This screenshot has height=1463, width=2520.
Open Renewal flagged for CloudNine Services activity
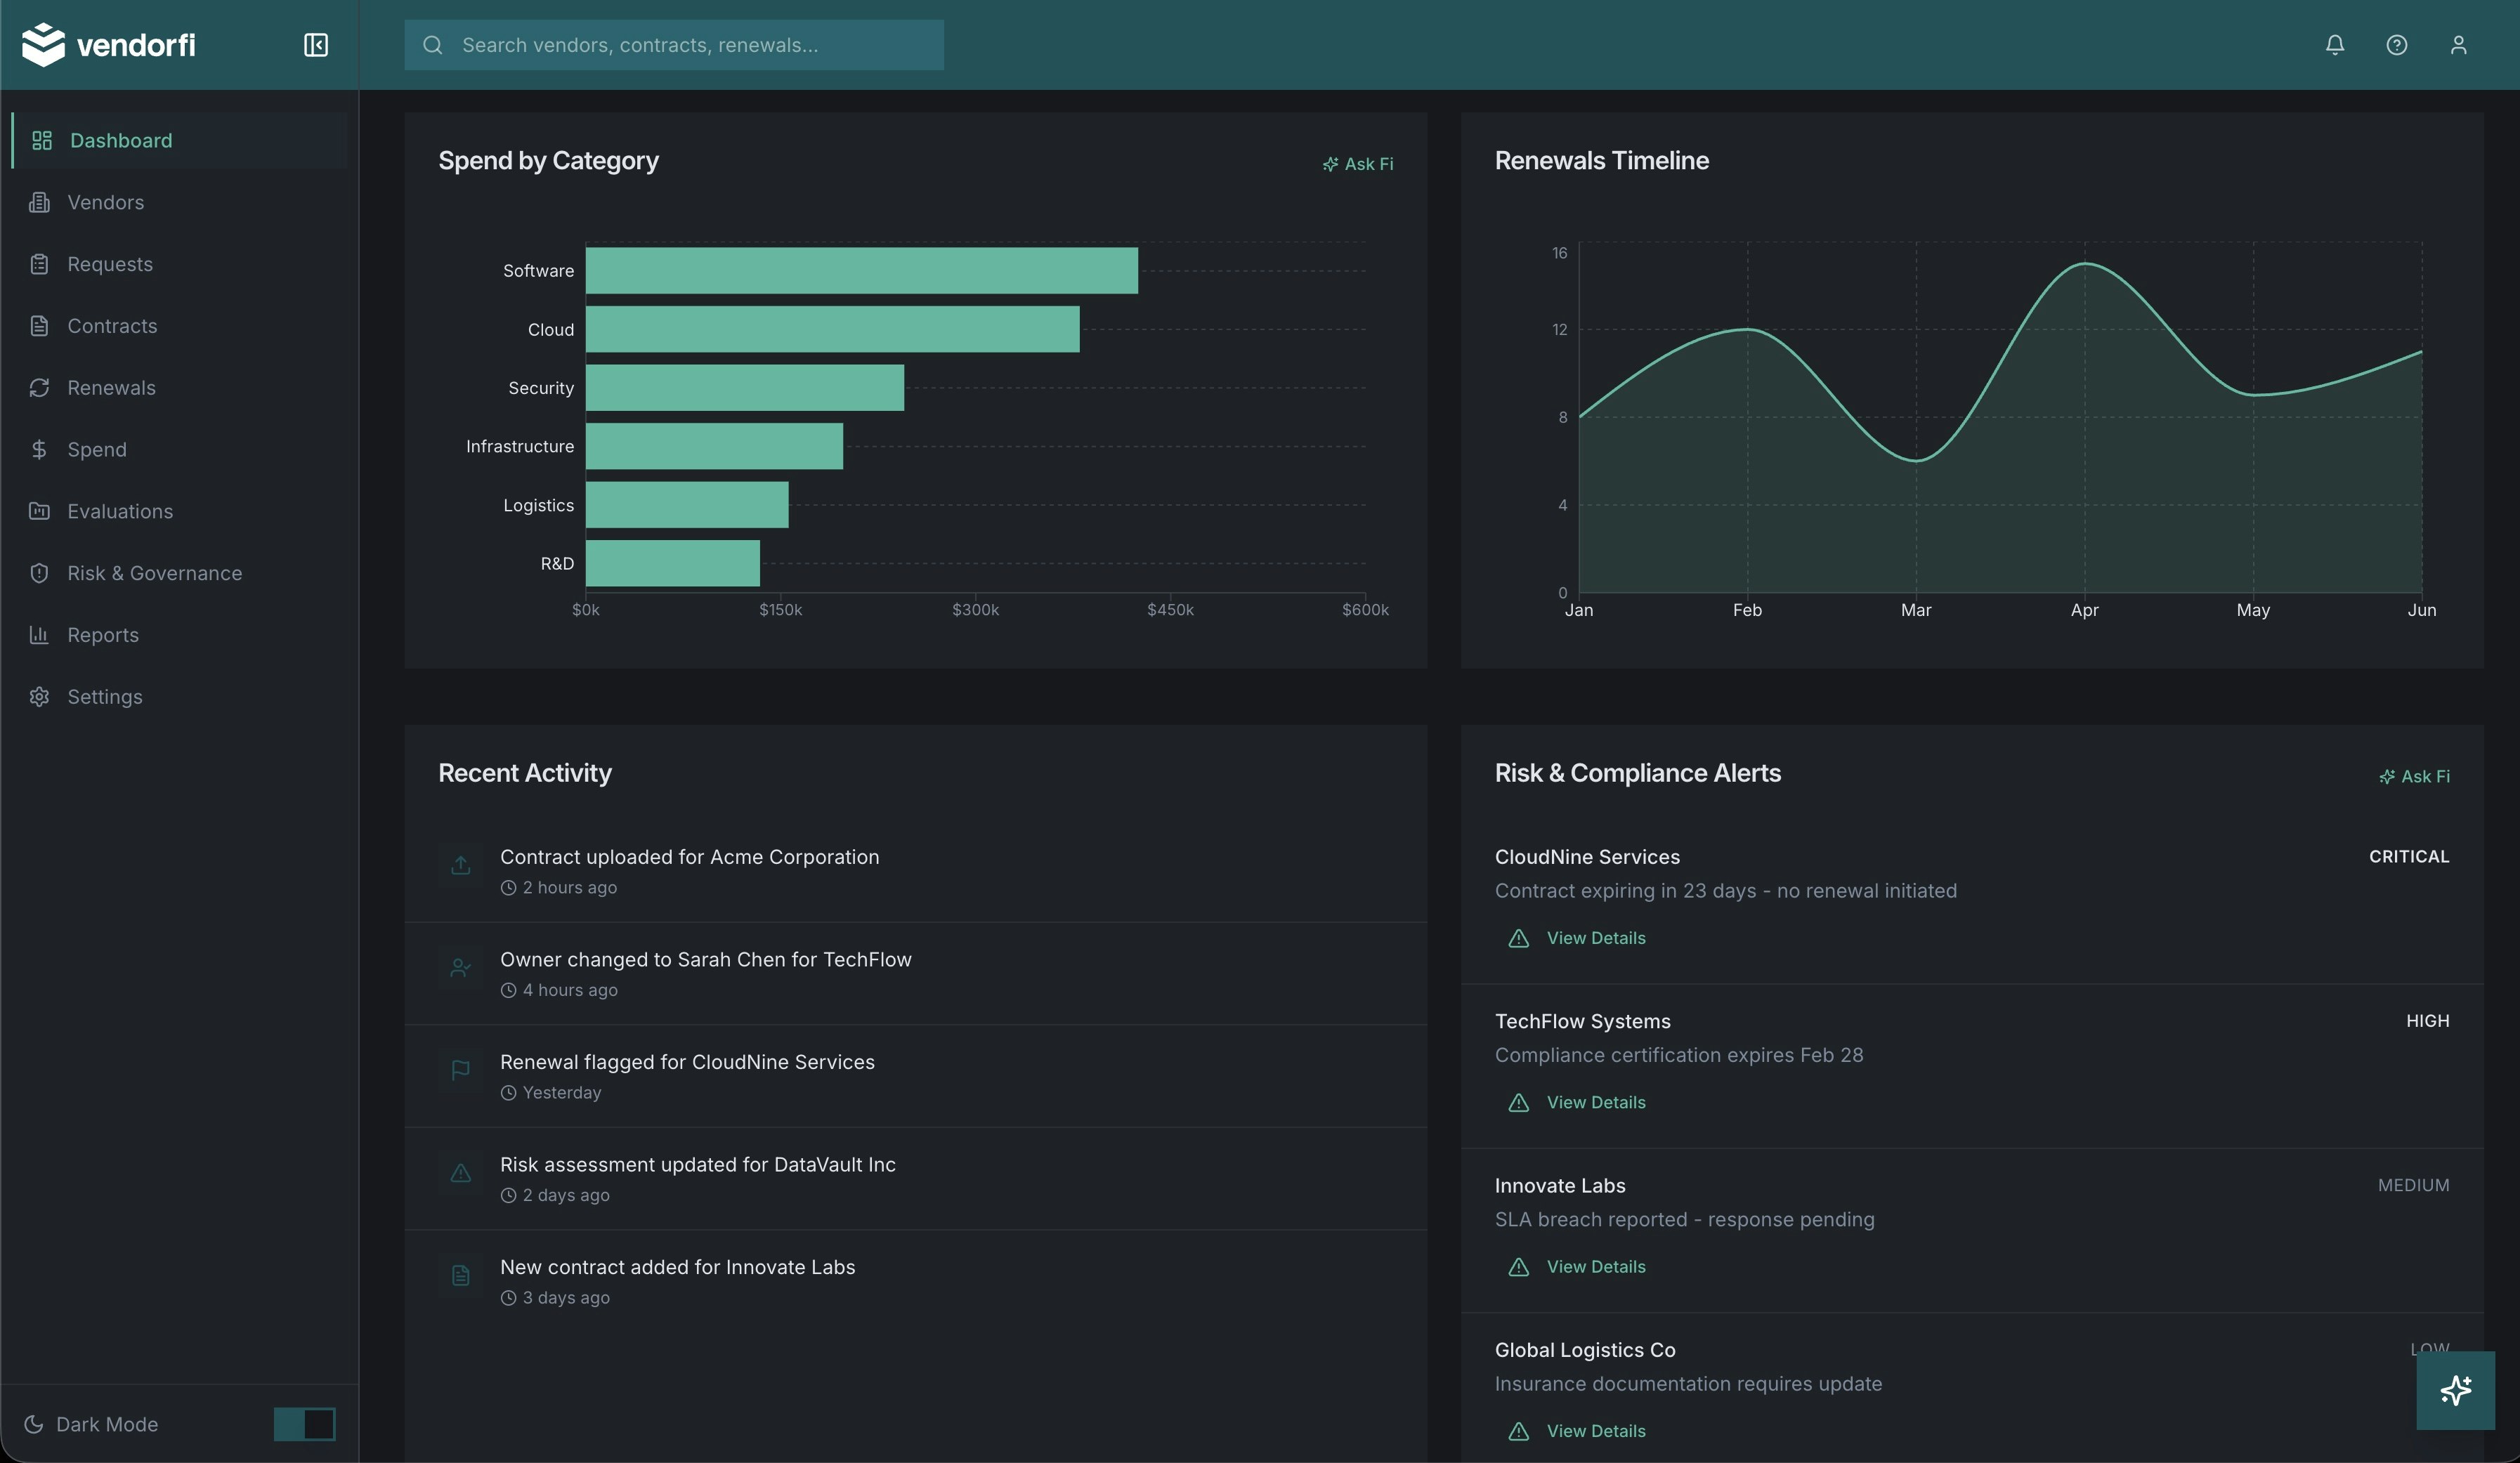[x=687, y=1062]
